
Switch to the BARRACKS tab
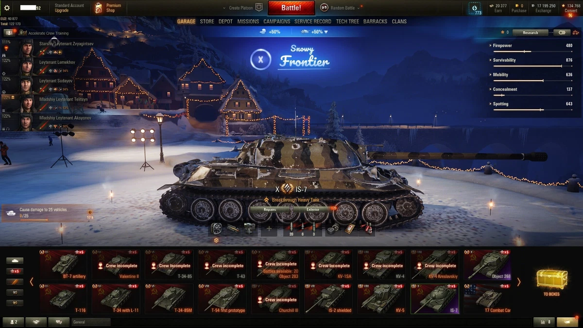coord(375,21)
